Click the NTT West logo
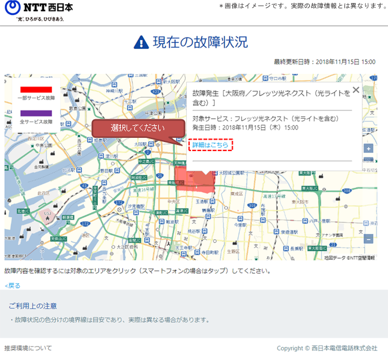 click(39, 11)
